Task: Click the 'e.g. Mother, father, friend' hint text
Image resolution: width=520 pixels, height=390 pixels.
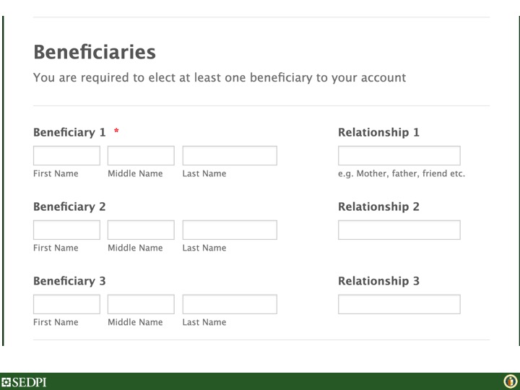Action: point(401,174)
